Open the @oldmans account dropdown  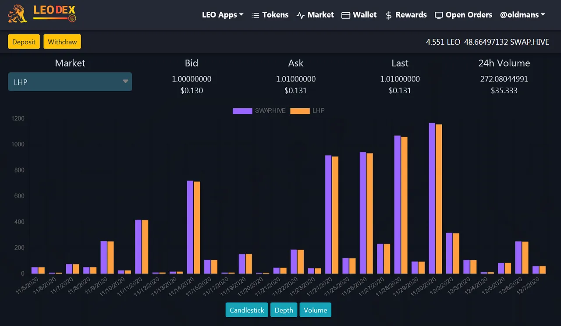522,15
